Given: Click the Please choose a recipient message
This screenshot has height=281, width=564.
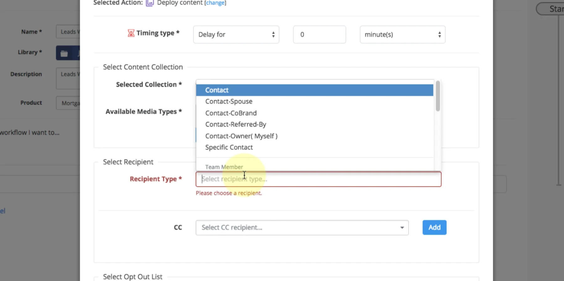Looking at the screenshot, I should point(229,193).
